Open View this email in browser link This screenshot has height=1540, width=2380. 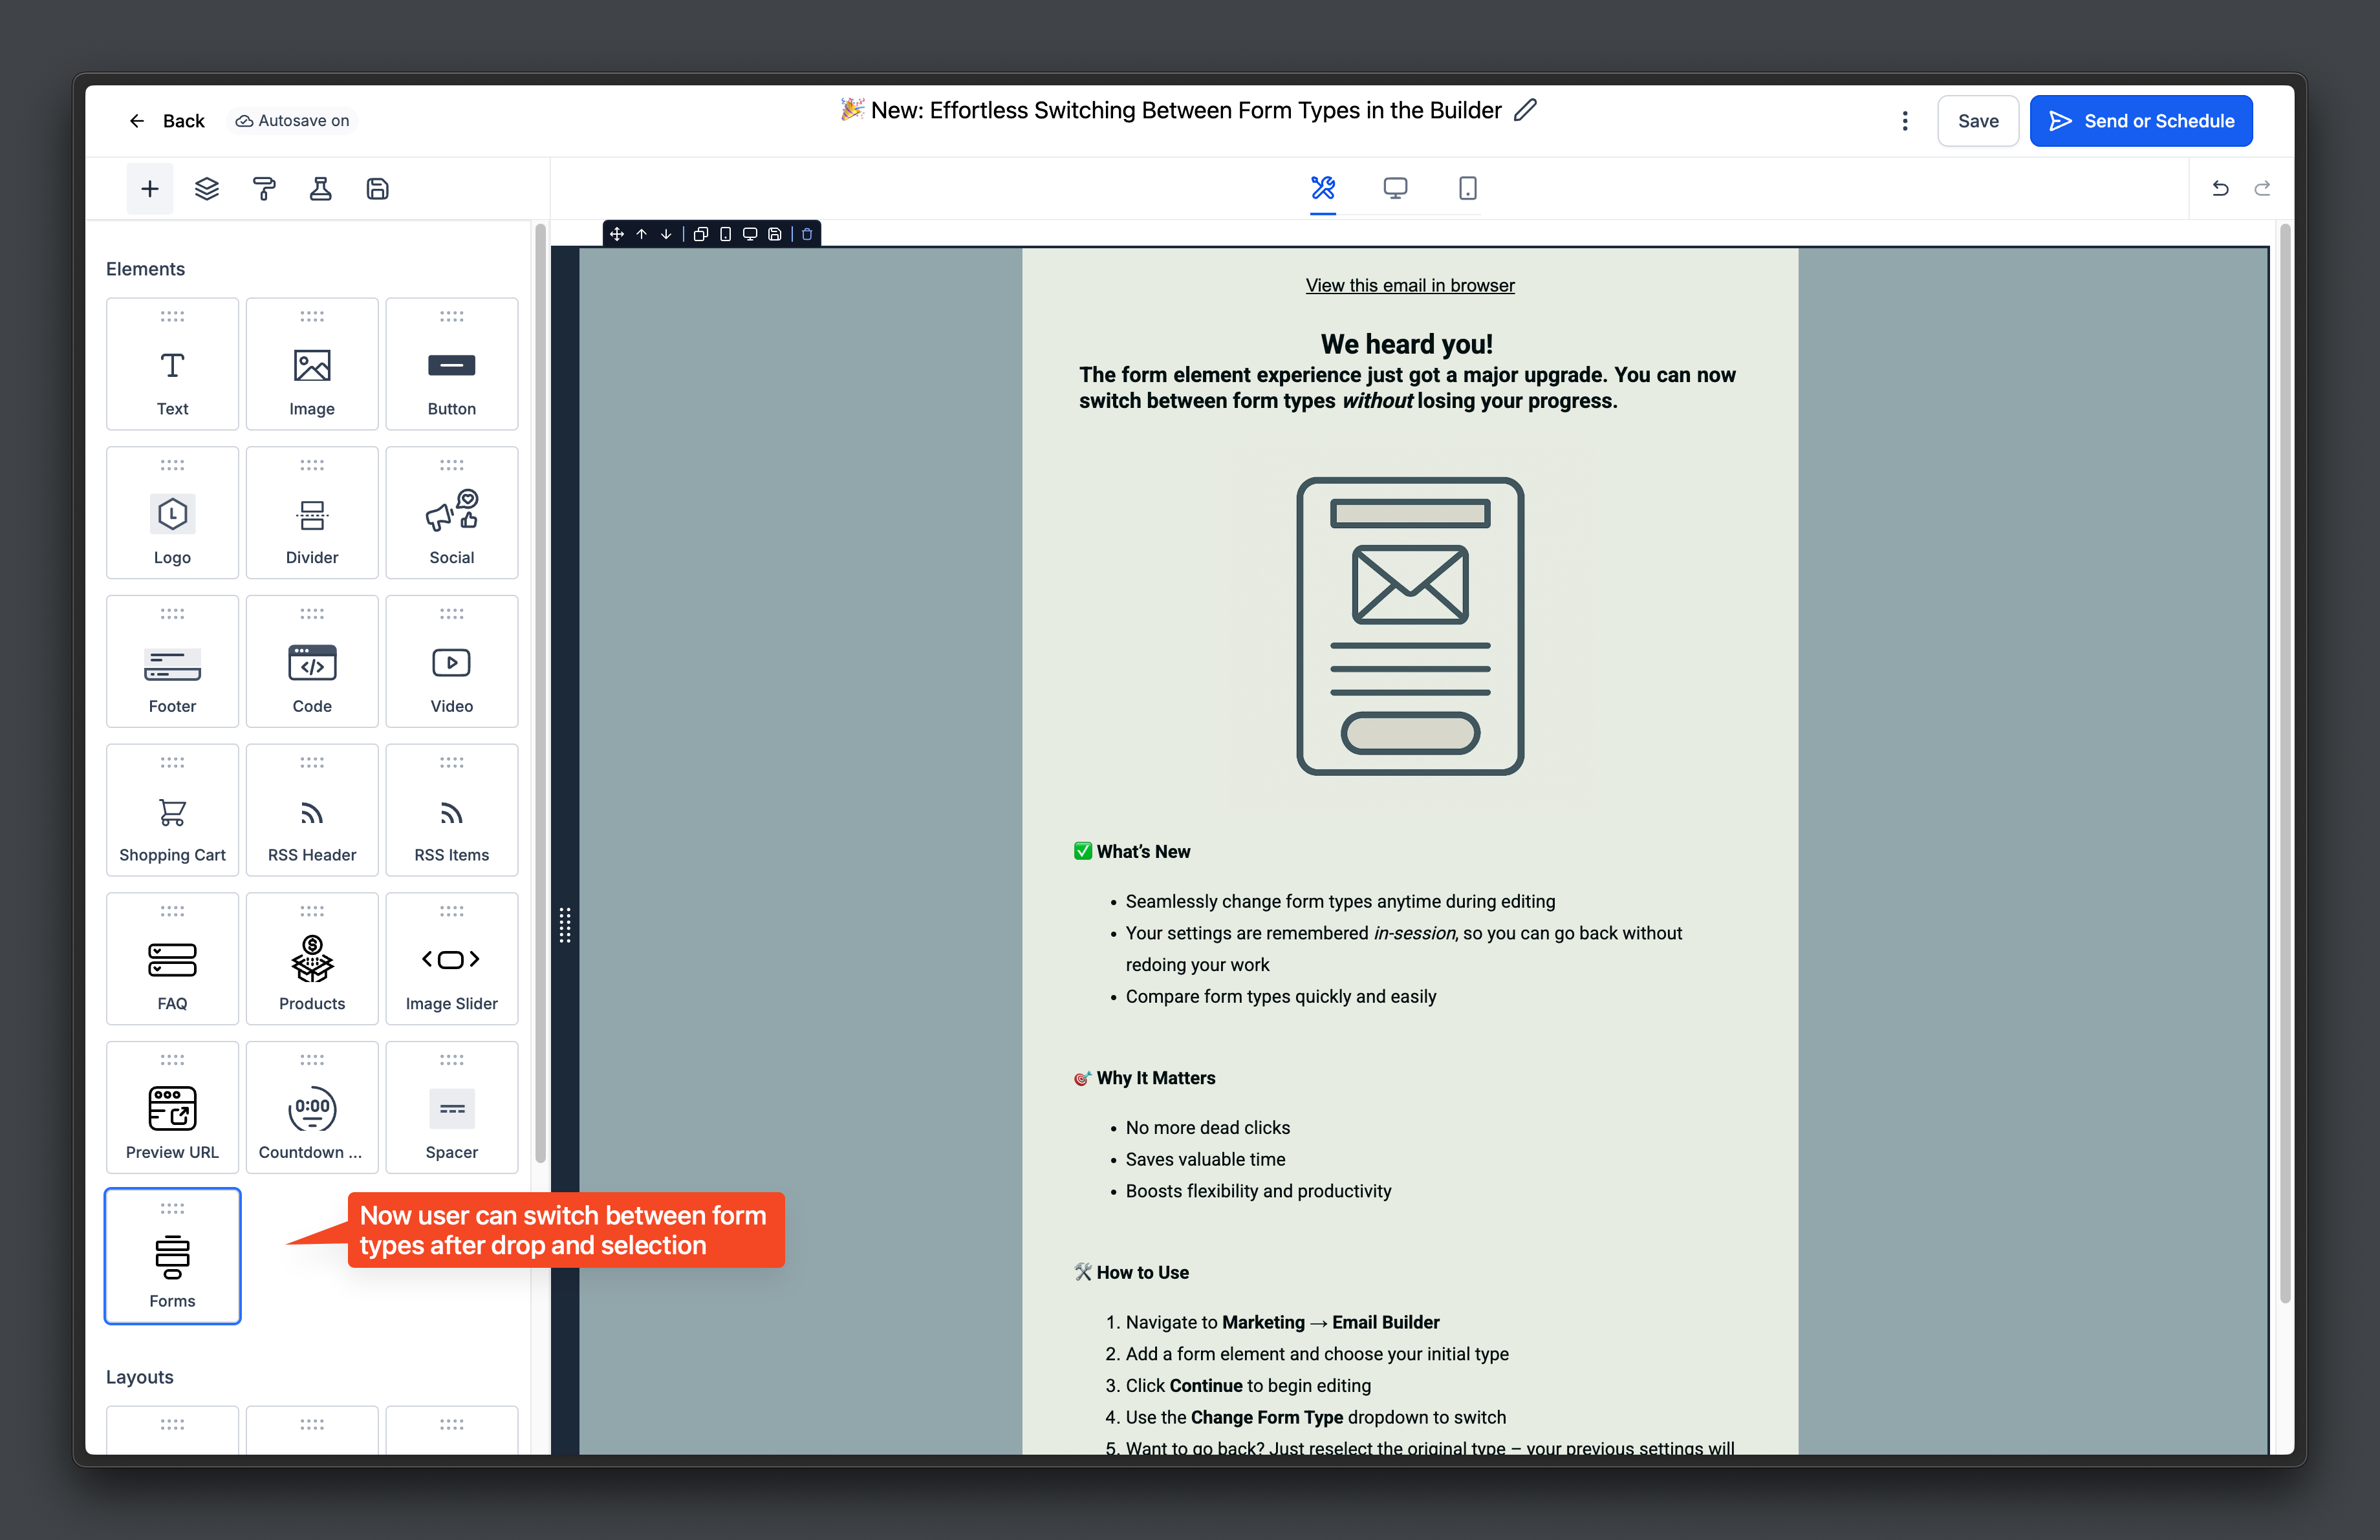pos(1410,286)
